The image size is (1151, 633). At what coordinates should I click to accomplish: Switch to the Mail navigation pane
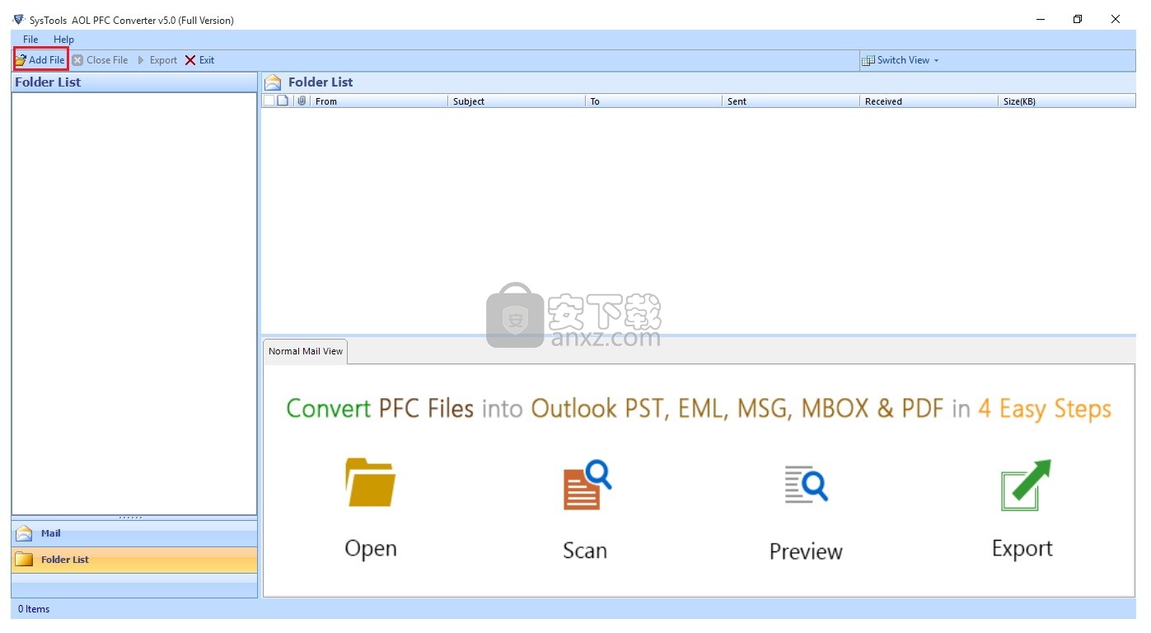[134, 533]
